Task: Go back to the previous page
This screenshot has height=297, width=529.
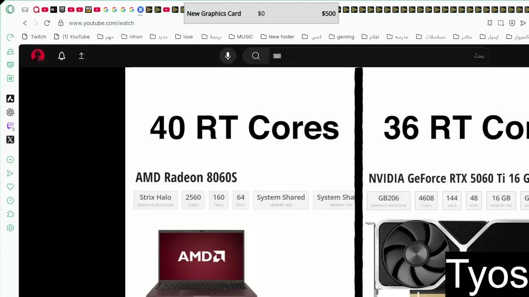Action: coord(25,23)
